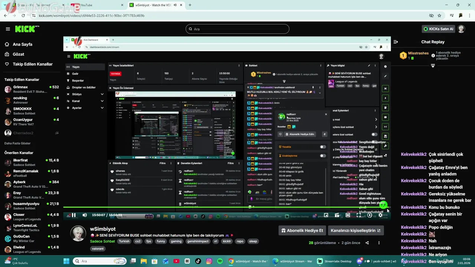Click the KICKs Satın Al button

[x=438, y=29]
